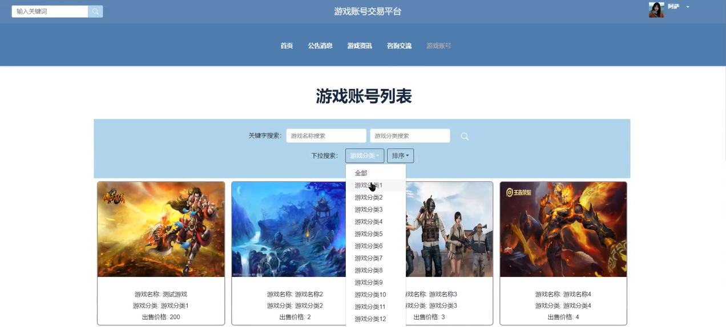The width and height of the screenshot is (726, 327).
Task: Choose 全部 in category dropdown
Action: [376, 173]
